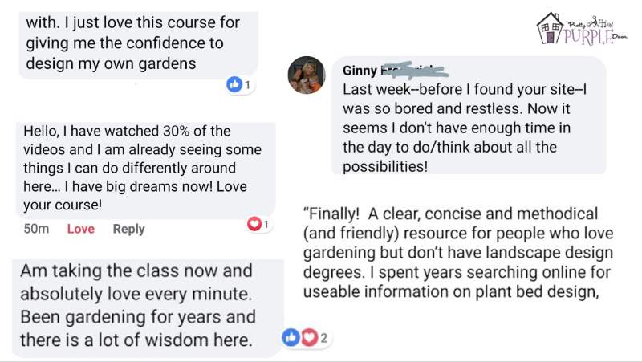Click the reaction count 1 beside the thumbs-up
The width and height of the screenshot is (642, 362).
coord(248,85)
